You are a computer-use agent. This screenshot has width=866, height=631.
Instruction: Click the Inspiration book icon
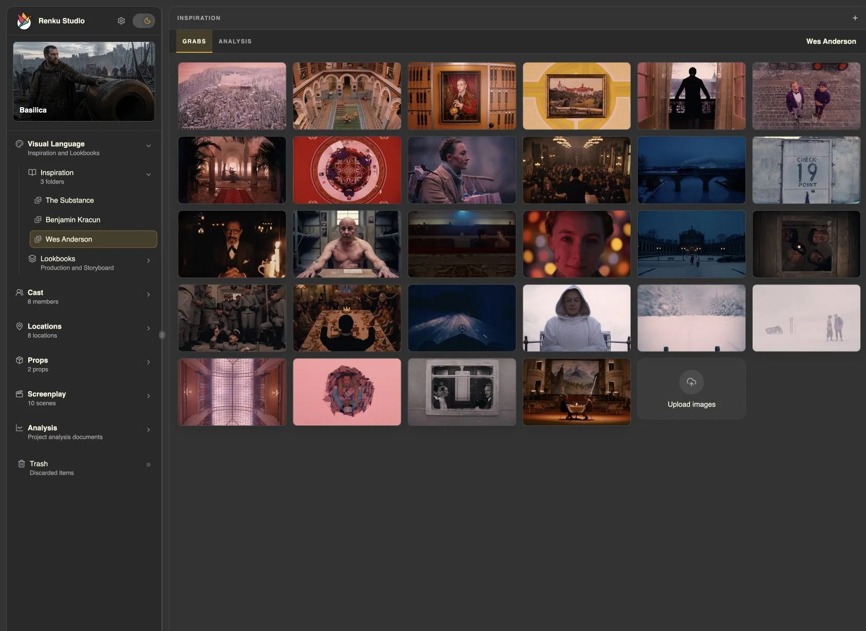click(32, 173)
